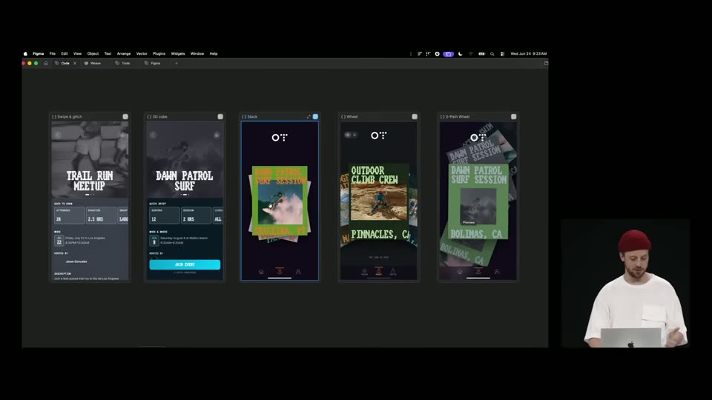712x400 pixels.
Task: Add a new tab with plus
Action: point(177,63)
